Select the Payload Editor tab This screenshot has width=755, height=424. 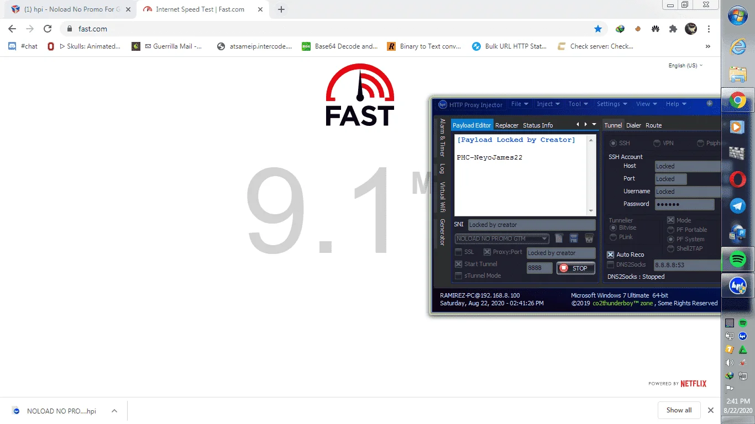[x=471, y=125]
